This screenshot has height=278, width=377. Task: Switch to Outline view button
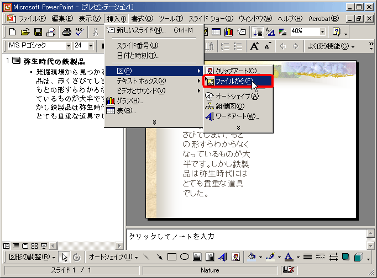click(16, 246)
